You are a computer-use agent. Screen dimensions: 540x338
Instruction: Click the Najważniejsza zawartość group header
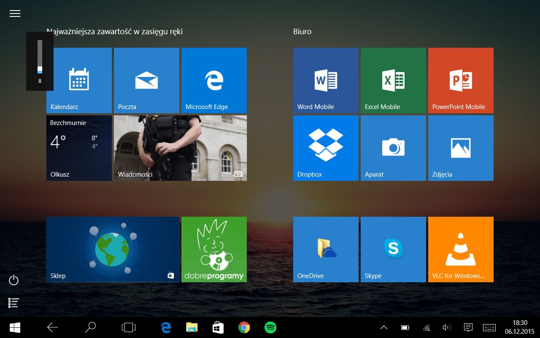[x=114, y=32]
